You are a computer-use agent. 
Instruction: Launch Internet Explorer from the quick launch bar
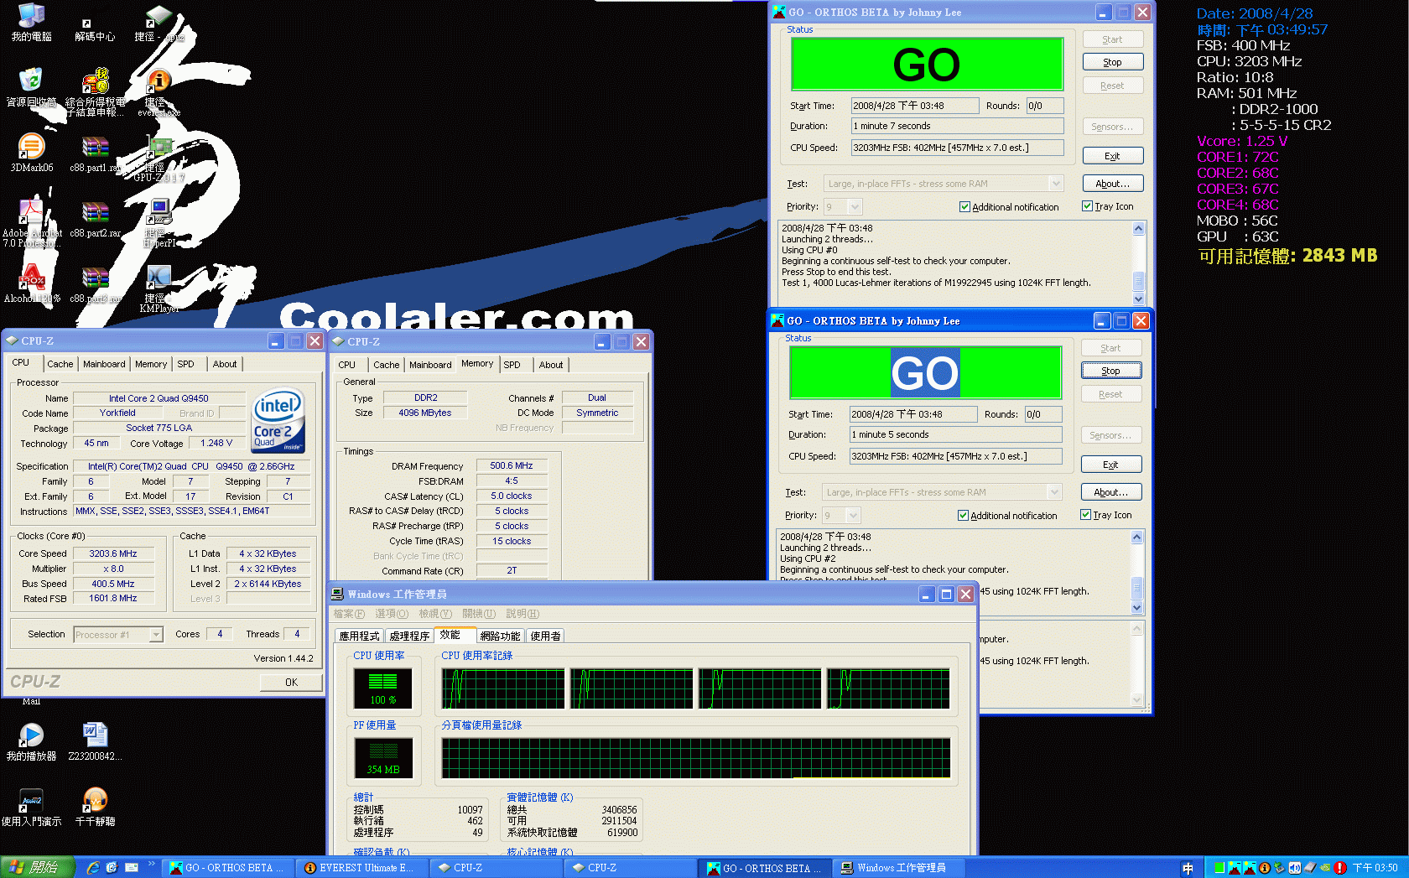(x=93, y=868)
